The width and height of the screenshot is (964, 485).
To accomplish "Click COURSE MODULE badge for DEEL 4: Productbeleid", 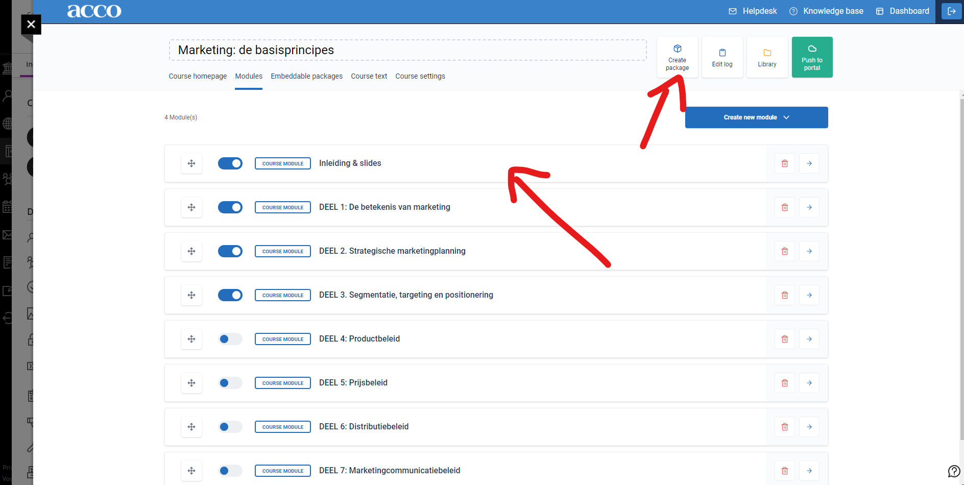I will pos(283,339).
